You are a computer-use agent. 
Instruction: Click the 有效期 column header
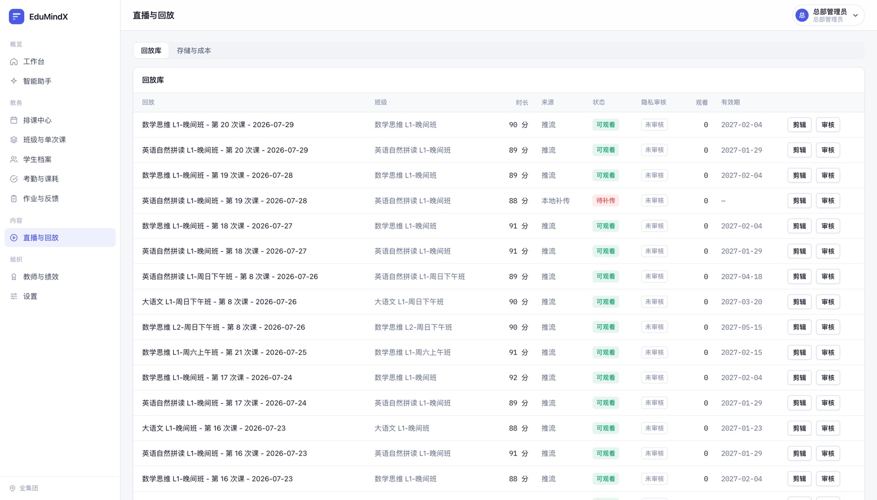point(731,102)
